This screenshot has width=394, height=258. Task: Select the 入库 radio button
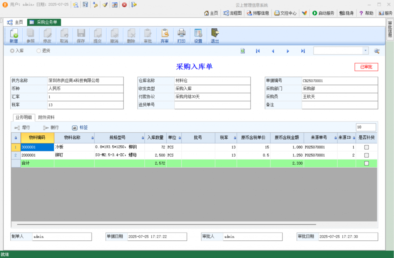pyautogui.click(x=12, y=51)
